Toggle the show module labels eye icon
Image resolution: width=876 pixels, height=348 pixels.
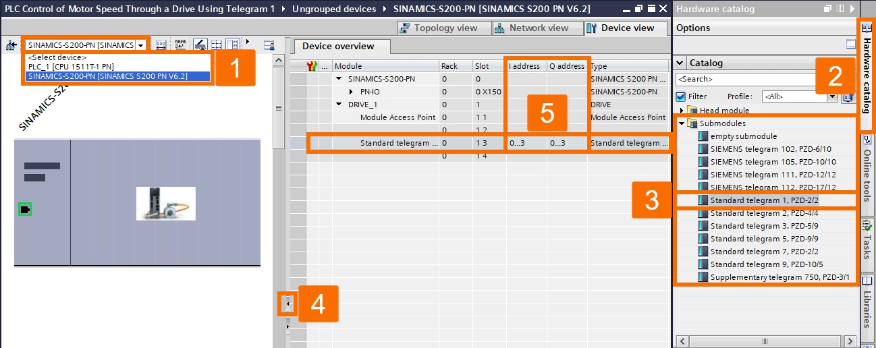coord(200,45)
